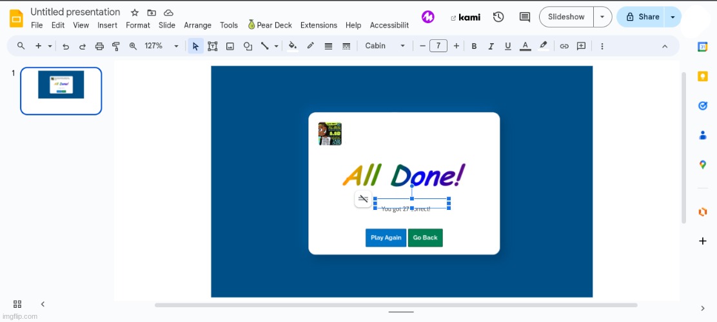Image resolution: width=717 pixels, height=322 pixels.
Task: Open the border color pencil
Action: click(x=311, y=46)
